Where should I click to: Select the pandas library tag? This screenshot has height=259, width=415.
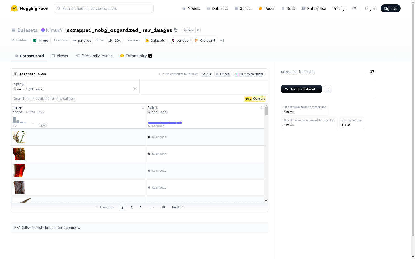coord(180,40)
